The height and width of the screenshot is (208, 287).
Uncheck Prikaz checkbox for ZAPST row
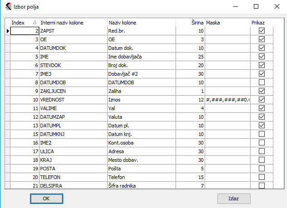click(262, 31)
